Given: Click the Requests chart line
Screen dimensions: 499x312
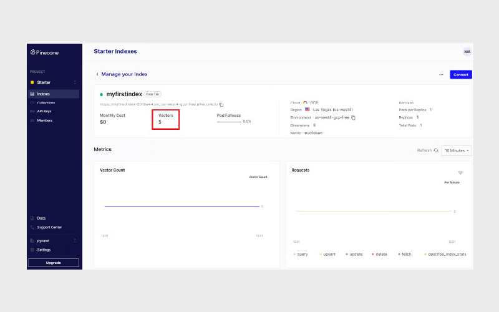Looking at the screenshot, I should pyautogui.click(x=374, y=211).
